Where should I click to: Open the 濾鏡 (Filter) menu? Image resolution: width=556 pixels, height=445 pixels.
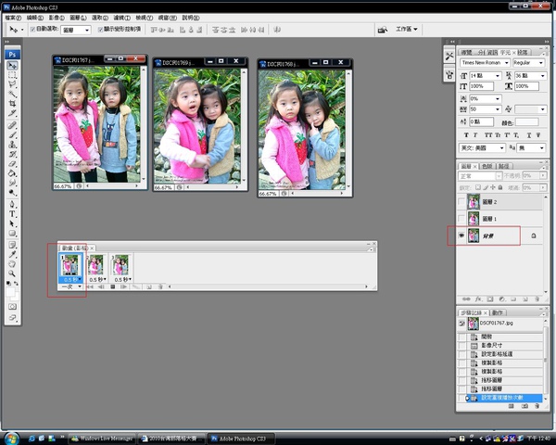[122, 18]
